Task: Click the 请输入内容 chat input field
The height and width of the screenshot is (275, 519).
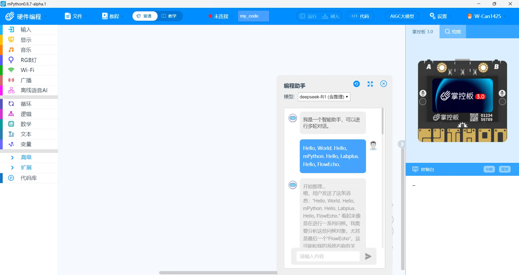Action: (328, 256)
